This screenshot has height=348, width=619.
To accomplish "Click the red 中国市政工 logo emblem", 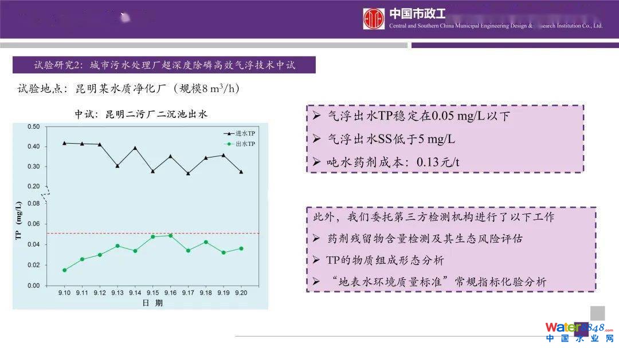I will 374,19.
